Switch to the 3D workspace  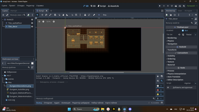tap(93, 6)
